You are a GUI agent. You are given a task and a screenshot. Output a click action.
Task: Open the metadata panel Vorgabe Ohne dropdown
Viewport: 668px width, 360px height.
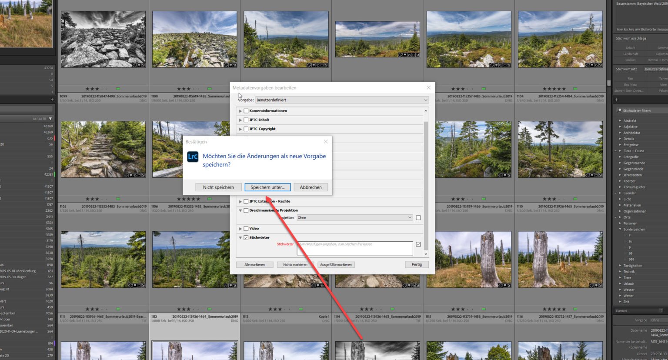click(x=659, y=320)
